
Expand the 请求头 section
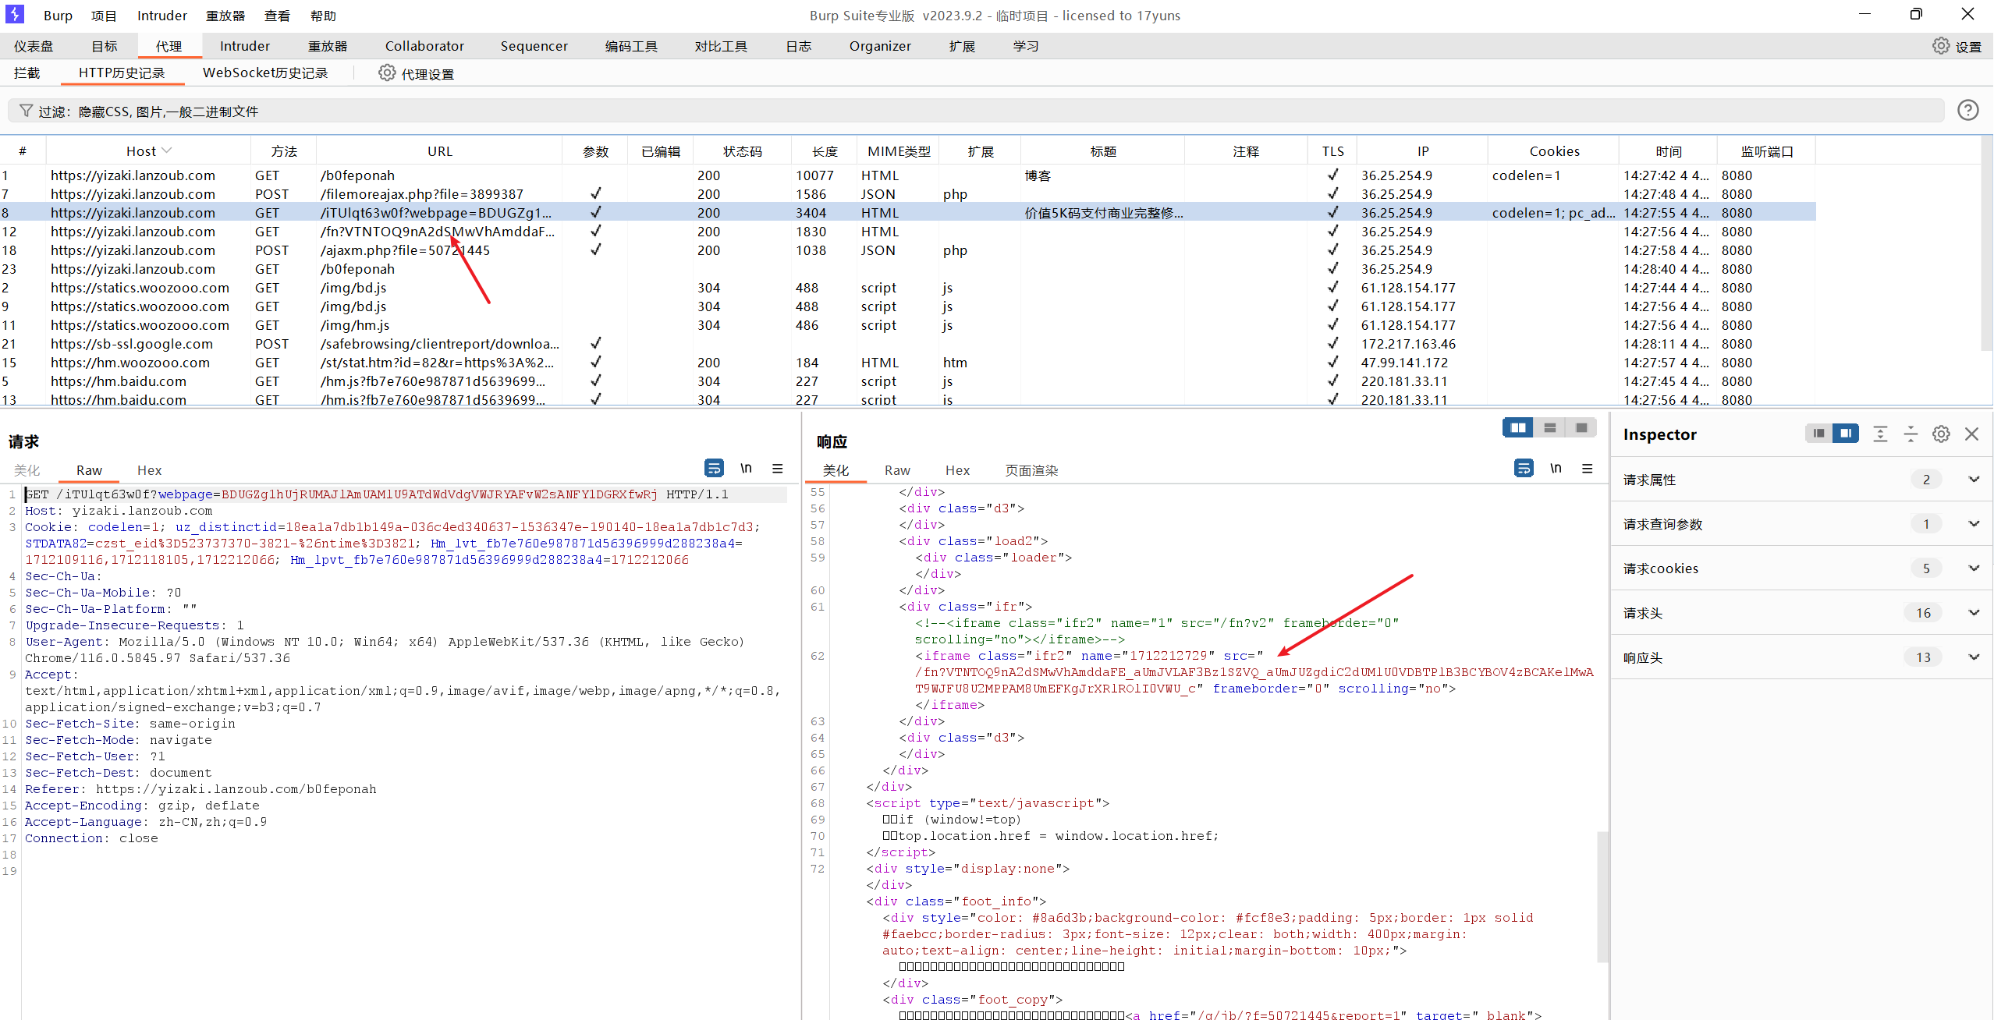click(1974, 613)
